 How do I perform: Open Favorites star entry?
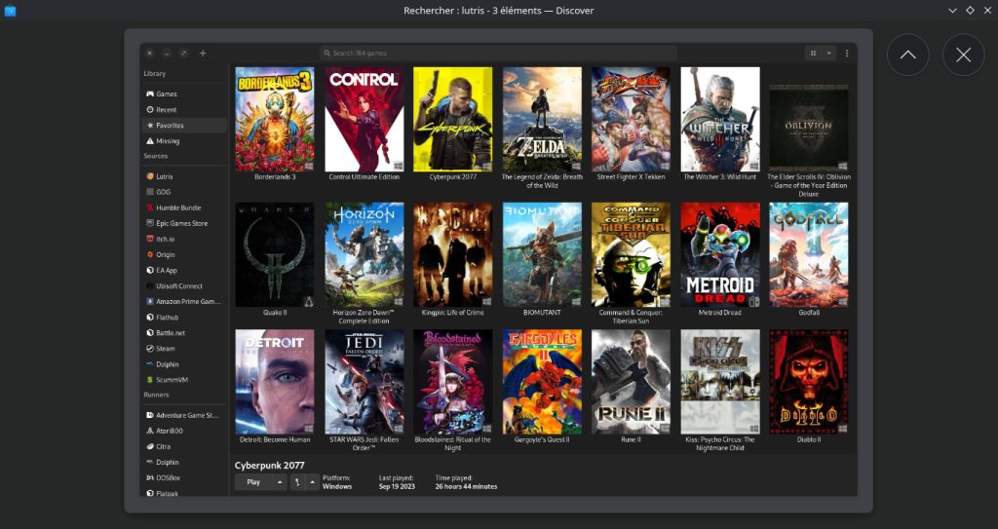coord(184,126)
